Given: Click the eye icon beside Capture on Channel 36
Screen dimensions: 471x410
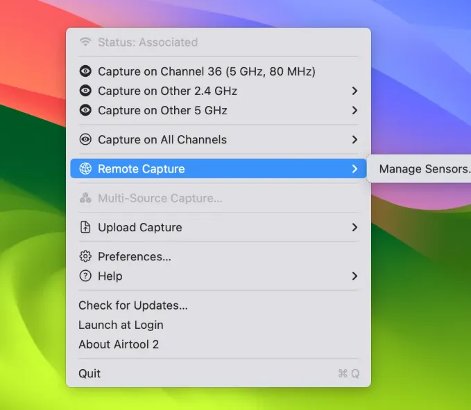Looking at the screenshot, I should point(85,71).
